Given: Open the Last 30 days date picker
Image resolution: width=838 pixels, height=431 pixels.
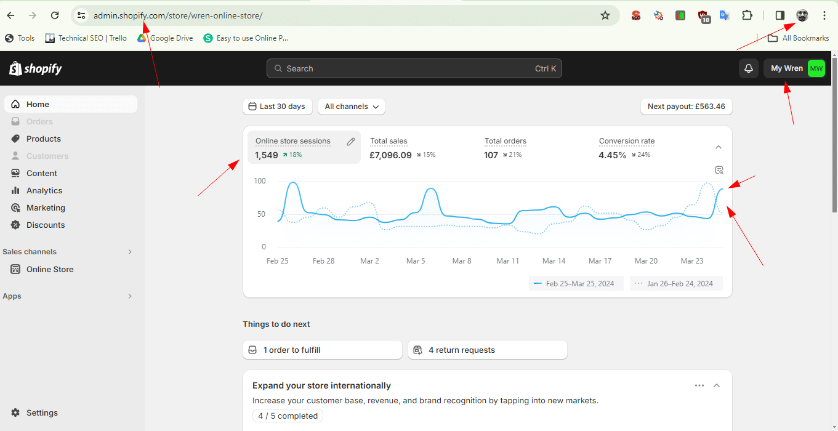Looking at the screenshot, I should [278, 107].
